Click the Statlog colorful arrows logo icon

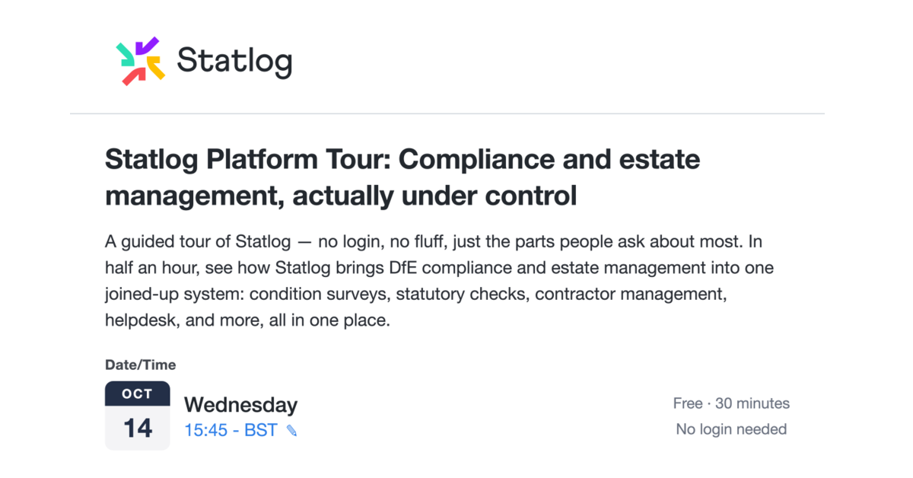[x=141, y=61]
